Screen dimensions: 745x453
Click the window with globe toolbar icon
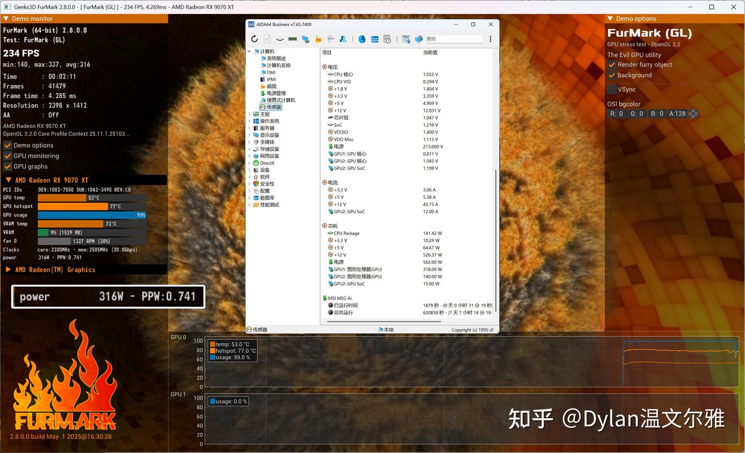tap(406, 39)
